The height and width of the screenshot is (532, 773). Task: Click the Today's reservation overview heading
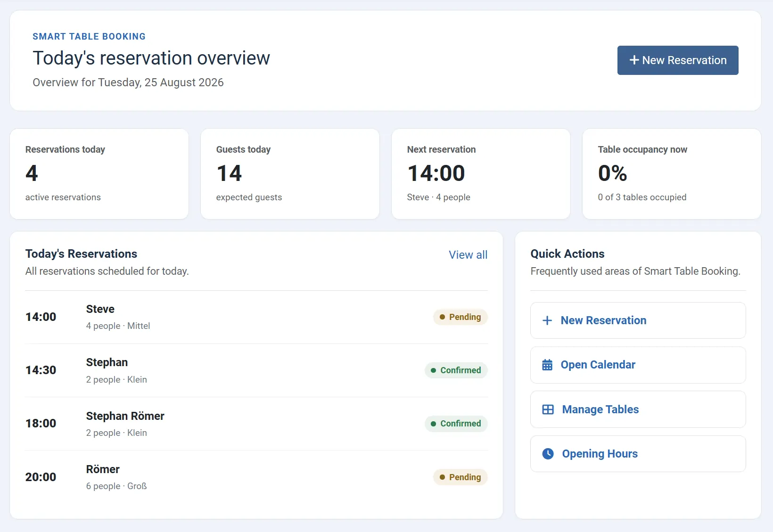click(x=151, y=58)
